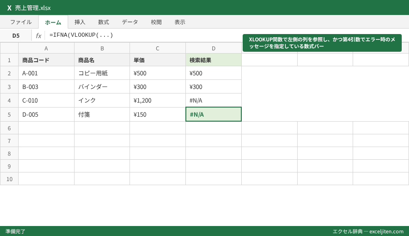Open the 数式 ribbon tab
Viewport: 409px width, 236px height.
[104, 22]
